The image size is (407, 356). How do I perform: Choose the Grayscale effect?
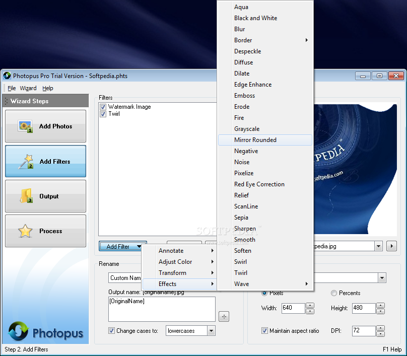coord(265,129)
